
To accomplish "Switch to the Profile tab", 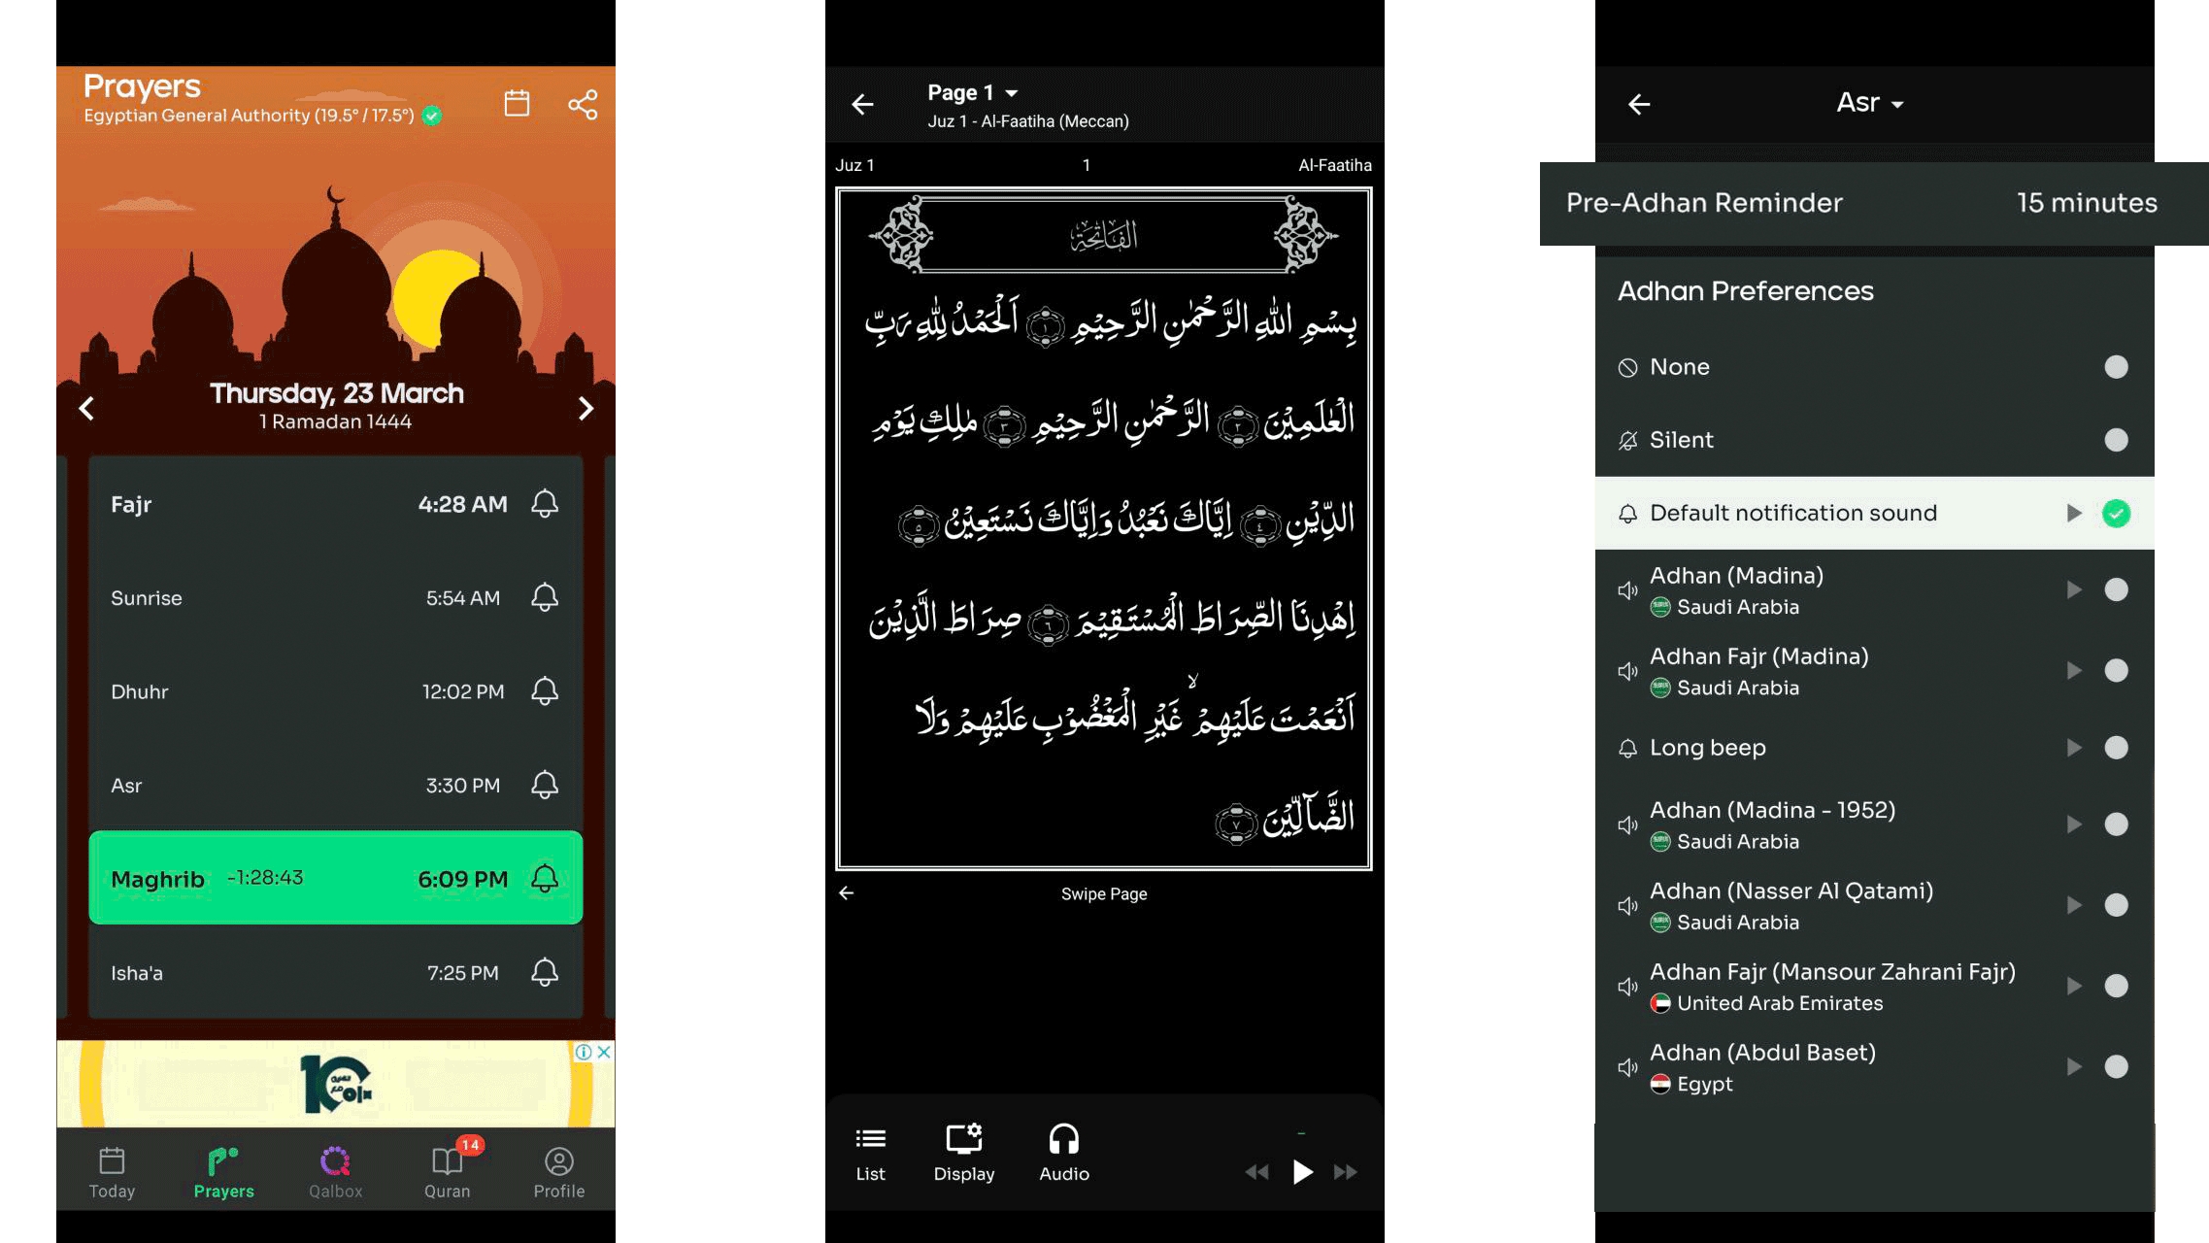I will click(x=559, y=1173).
